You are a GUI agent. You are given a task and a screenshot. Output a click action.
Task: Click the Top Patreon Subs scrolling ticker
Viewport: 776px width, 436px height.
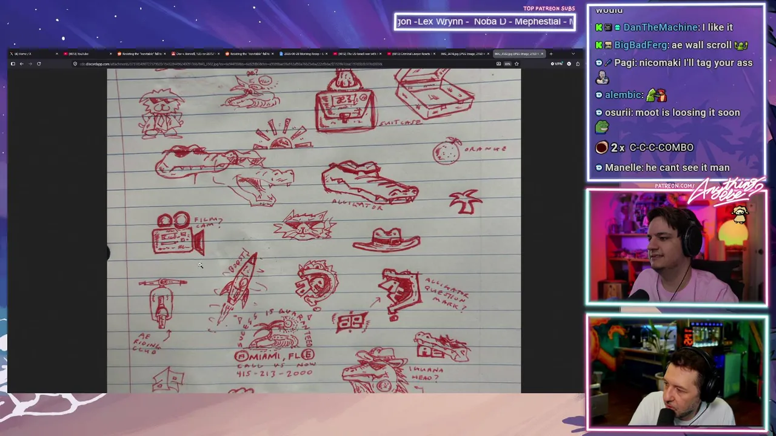(x=484, y=22)
